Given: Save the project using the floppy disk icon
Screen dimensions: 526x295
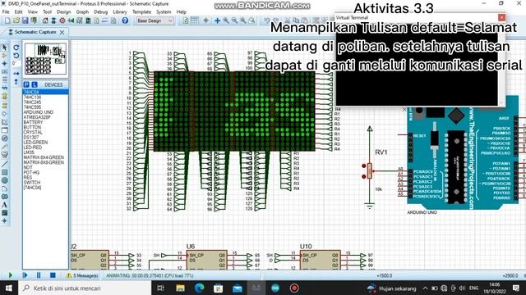Looking at the screenshot, I should pyautogui.click(x=25, y=20).
